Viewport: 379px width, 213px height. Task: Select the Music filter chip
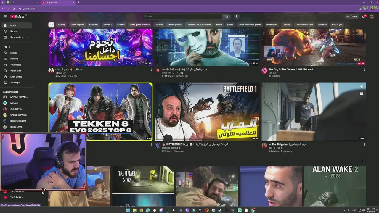click(219, 25)
